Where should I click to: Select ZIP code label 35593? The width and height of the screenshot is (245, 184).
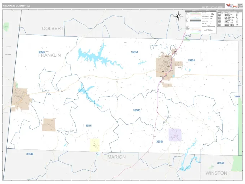click(x=30, y=154)
